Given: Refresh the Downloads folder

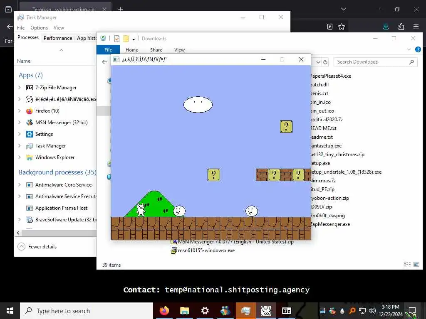Looking at the screenshot, I should 325,62.
